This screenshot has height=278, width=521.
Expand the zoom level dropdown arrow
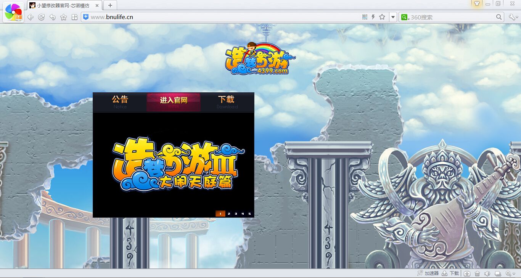(x=514, y=274)
